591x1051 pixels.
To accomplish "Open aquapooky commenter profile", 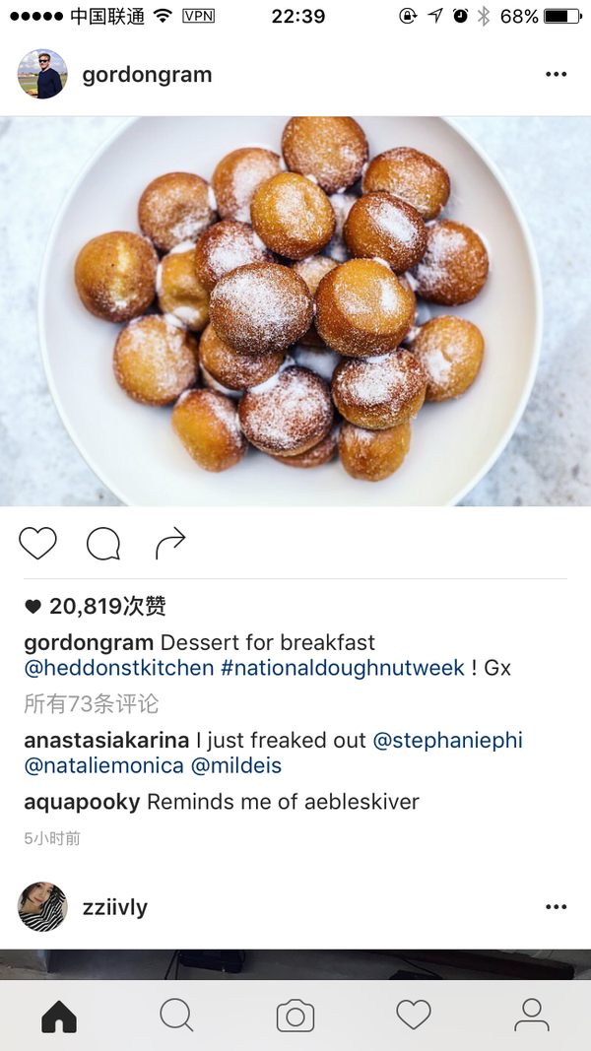I will (x=82, y=802).
